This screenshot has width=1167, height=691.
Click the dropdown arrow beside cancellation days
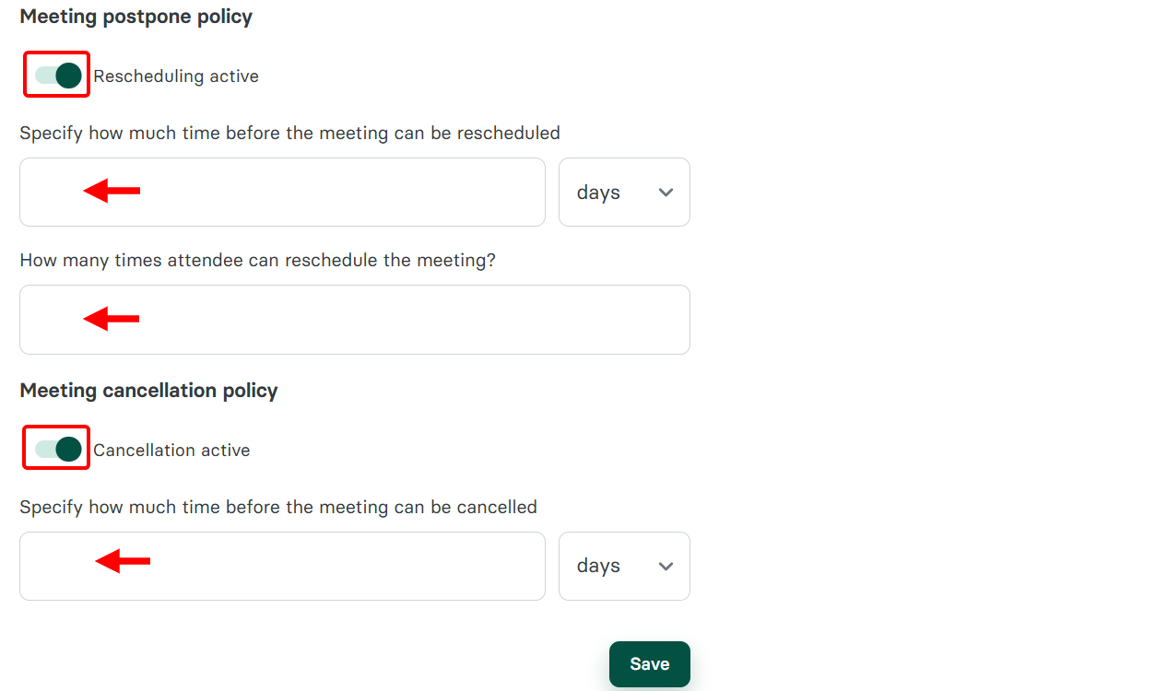[x=666, y=567]
